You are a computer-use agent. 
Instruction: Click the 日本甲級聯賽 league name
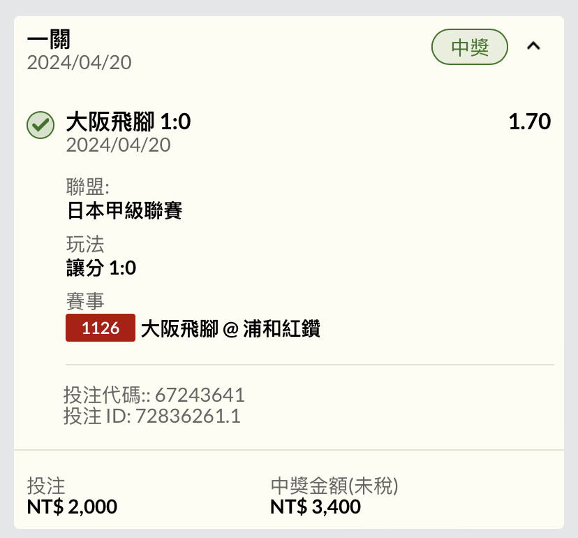click(x=124, y=210)
